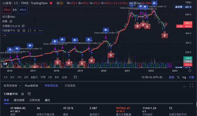The width and height of the screenshot is (197, 116).
Task: Toggle the 自動 auto scale button
Action: click(191, 77)
